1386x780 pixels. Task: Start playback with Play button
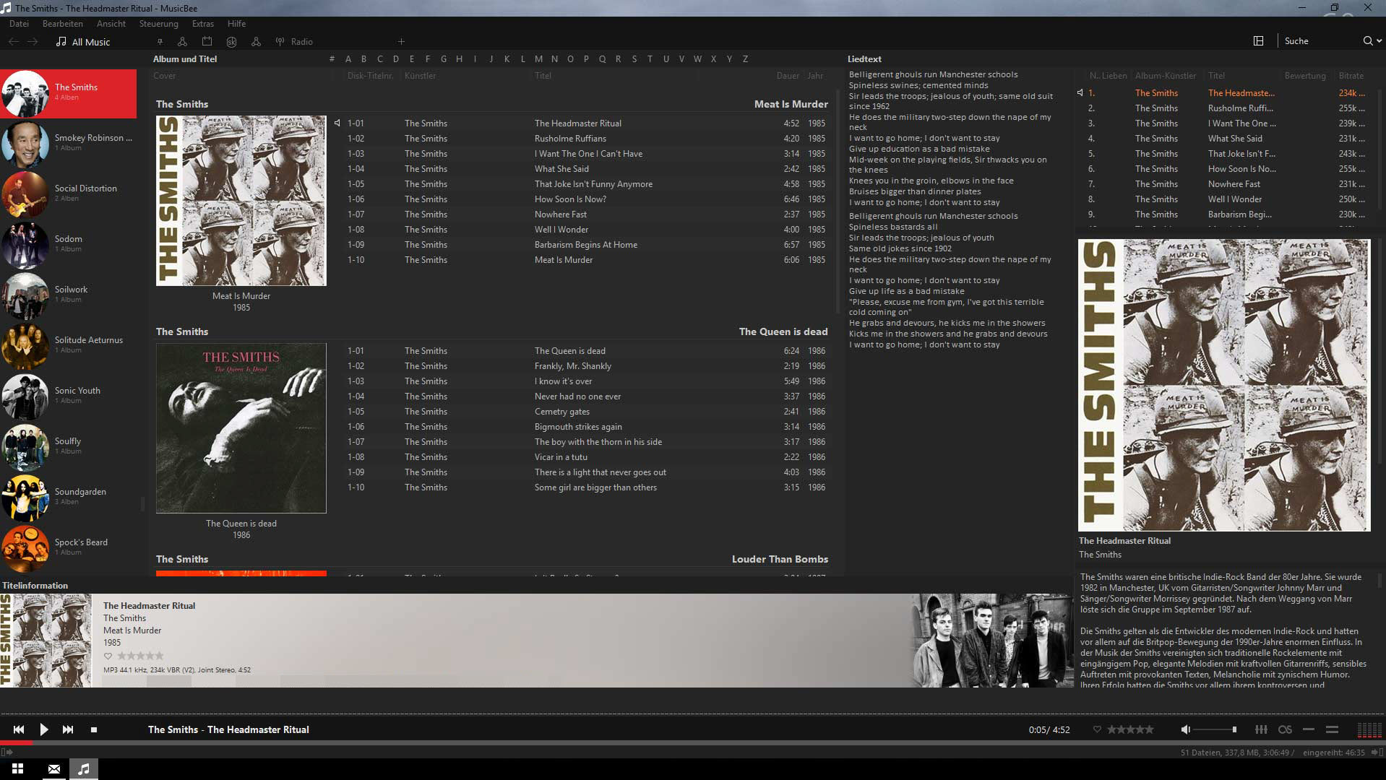pos(43,729)
